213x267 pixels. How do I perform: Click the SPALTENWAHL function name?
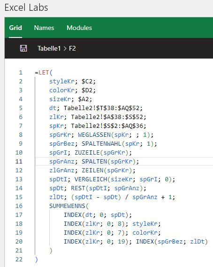pos(101,144)
